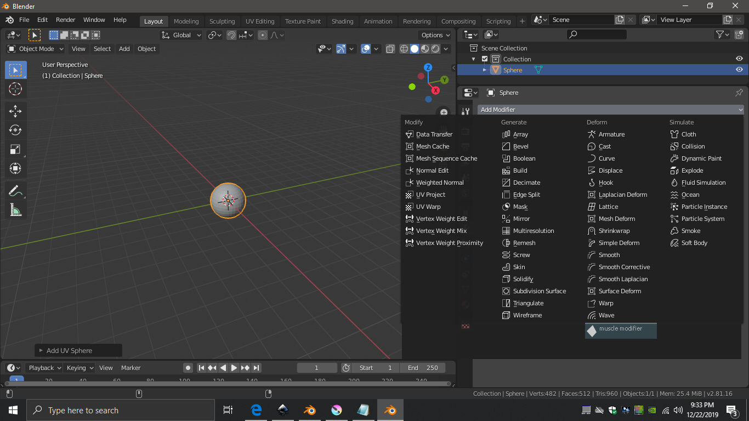Choose the Select Box tool
The height and width of the screenshot is (421, 749).
(x=15, y=70)
